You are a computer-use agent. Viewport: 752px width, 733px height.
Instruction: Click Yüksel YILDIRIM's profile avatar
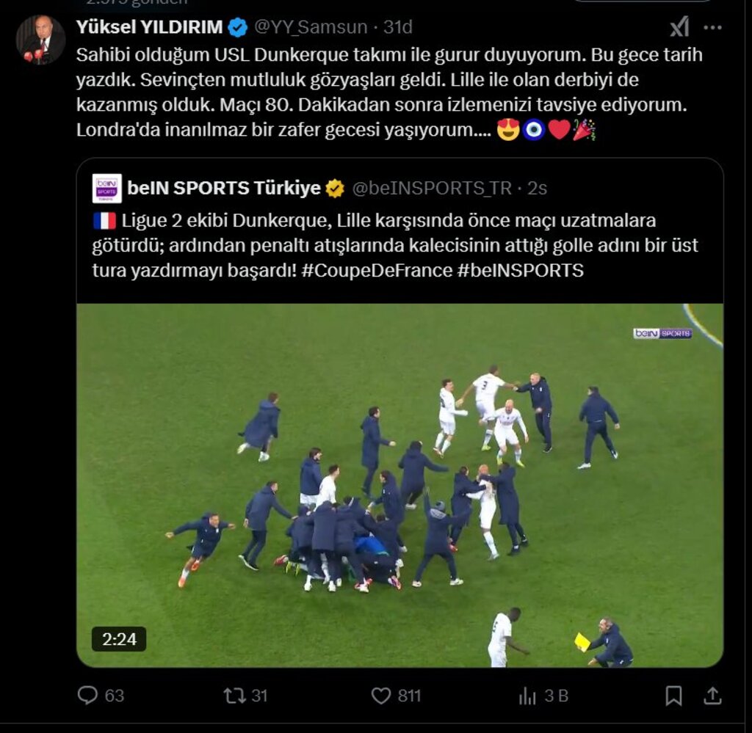pyautogui.click(x=40, y=40)
